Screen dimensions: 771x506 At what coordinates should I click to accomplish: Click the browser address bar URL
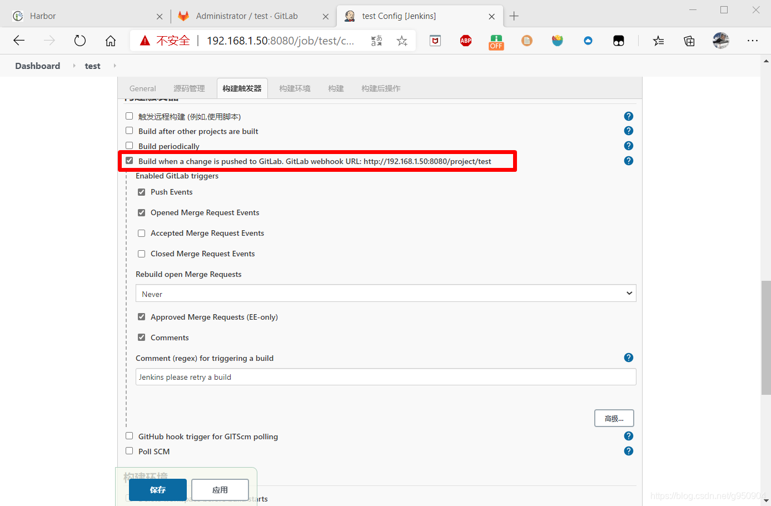pyautogui.click(x=280, y=41)
